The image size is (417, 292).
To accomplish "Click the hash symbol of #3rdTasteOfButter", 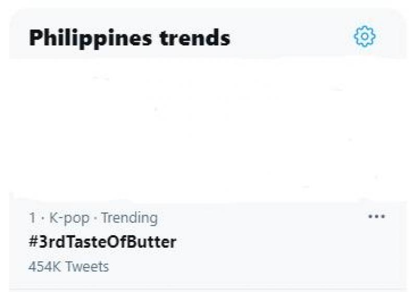I will coord(30,242).
